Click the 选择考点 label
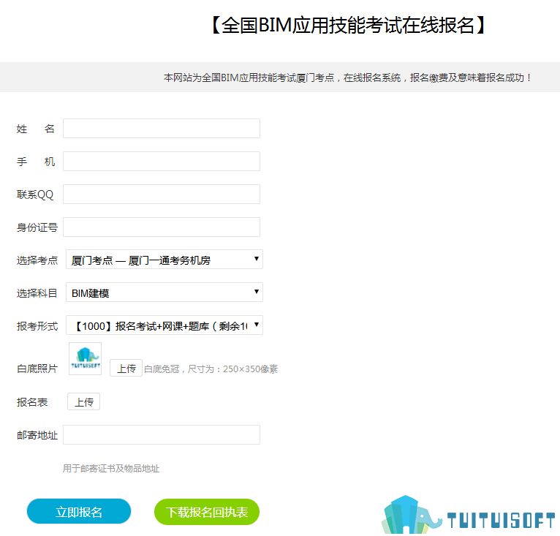Screen dimensions: 560x536 click(37, 260)
